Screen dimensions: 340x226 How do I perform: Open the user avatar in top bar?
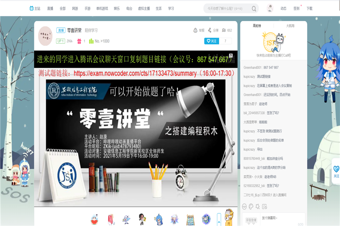point(270,8)
